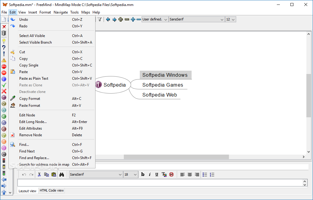Add the priority 0 black icon
The height and width of the screenshot is (200, 313).
click(x=4, y=154)
